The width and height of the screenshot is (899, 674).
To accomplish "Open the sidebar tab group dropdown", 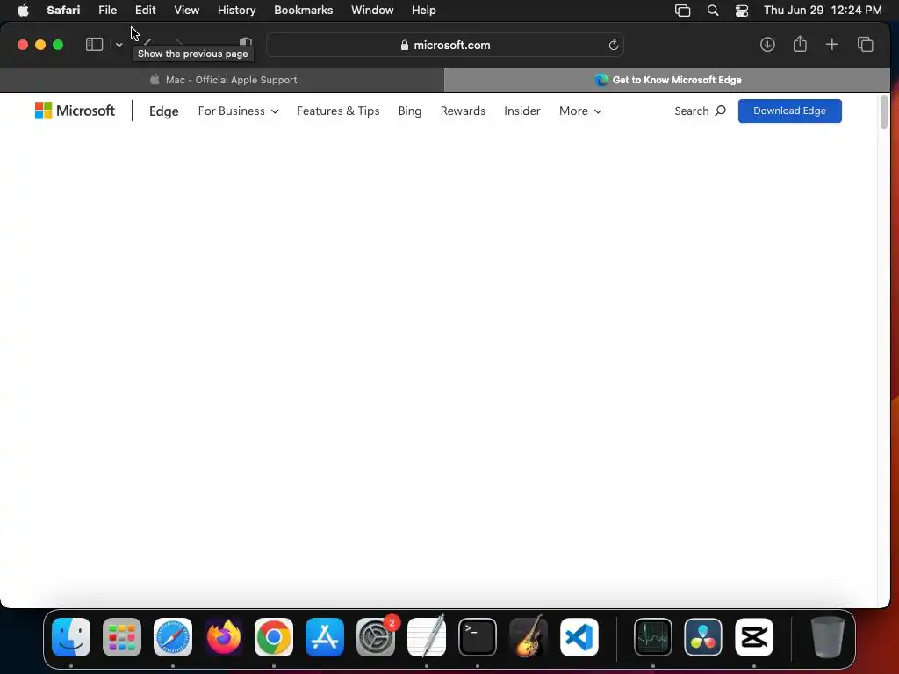I will (119, 45).
